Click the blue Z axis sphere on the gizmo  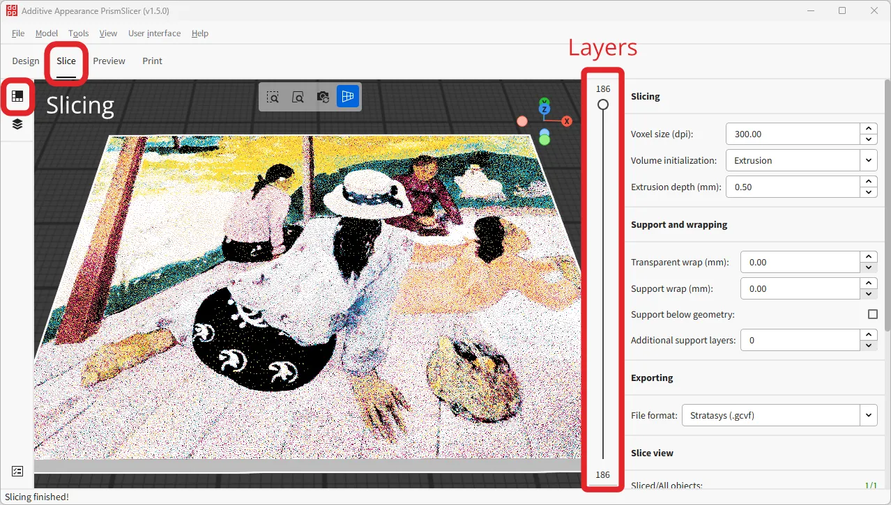coord(544,109)
